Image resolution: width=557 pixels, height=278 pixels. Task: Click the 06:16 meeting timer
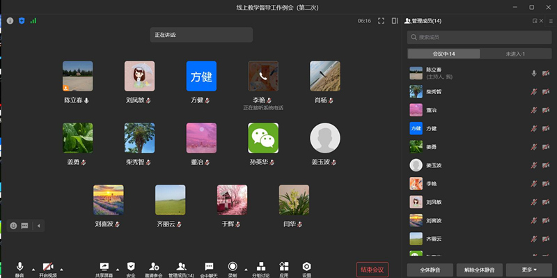tap(364, 21)
